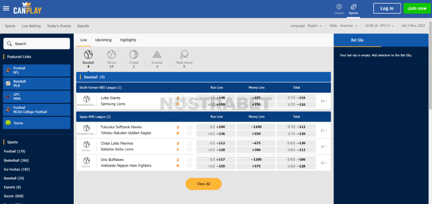Click the search magnifier icon
This screenshot has width=432, height=204.
[9, 44]
